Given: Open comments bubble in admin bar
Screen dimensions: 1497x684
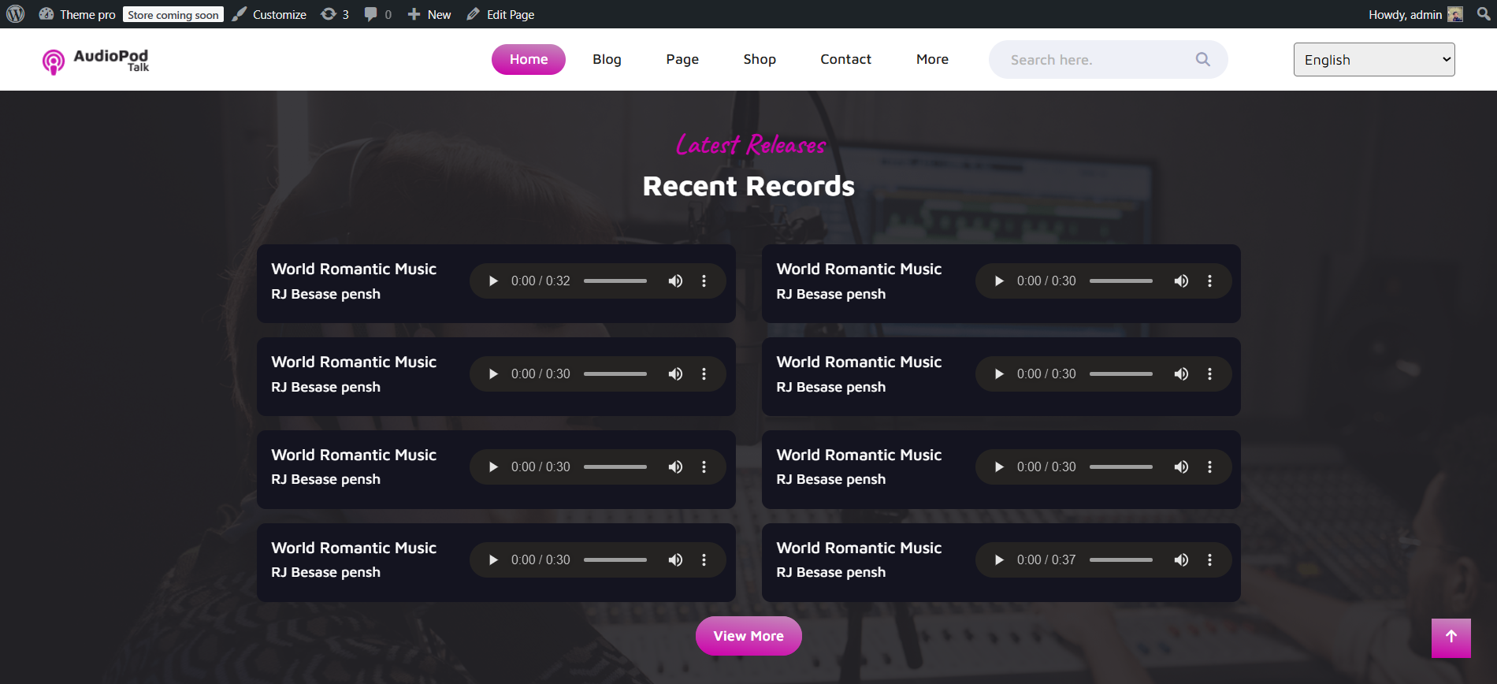Looking at the screenshot, I should [377, 14].
